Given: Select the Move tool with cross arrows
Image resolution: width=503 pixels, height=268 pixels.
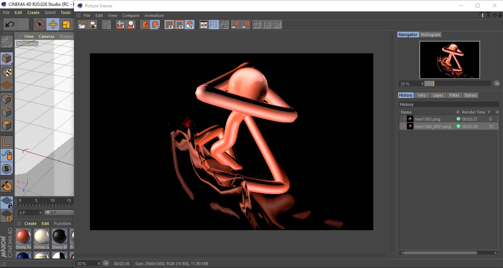Looking at the screenshot, I should click(53, 25).
